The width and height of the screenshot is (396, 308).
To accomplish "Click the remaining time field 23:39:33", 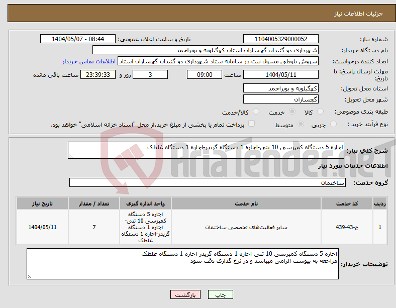I will click(x=98, y=74).
